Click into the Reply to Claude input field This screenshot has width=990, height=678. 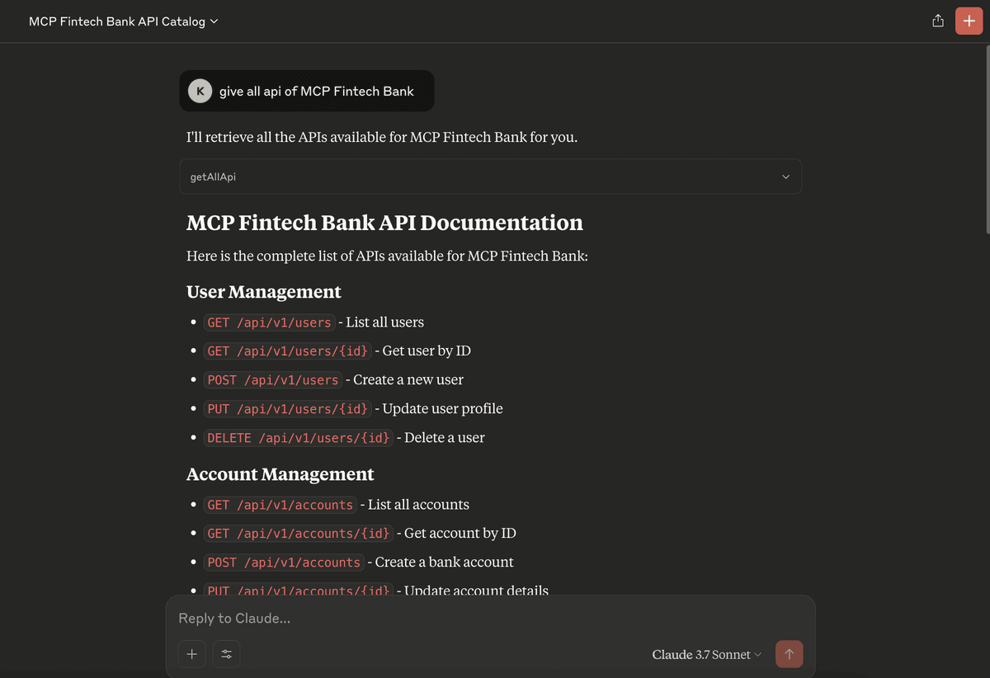[x=490, y=618]
